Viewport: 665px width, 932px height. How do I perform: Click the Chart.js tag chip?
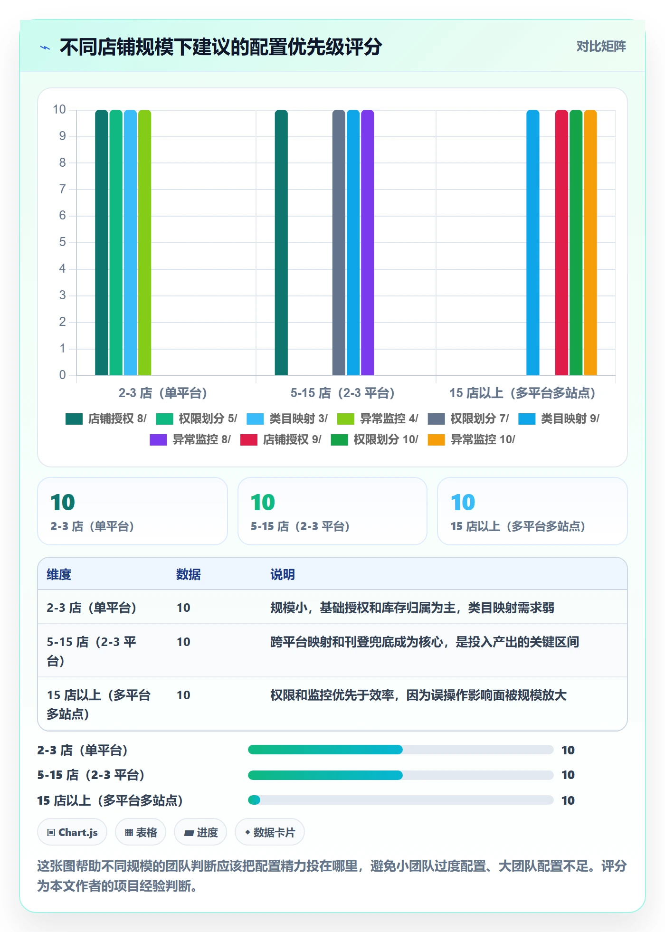[x=72, y=832]
